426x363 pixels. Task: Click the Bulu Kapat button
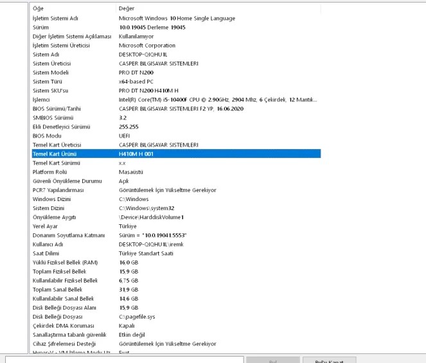pos(328,360)
